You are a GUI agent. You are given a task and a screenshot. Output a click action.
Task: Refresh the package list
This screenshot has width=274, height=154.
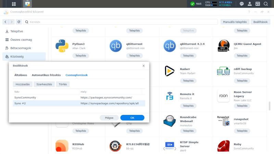tap(19, 22)
